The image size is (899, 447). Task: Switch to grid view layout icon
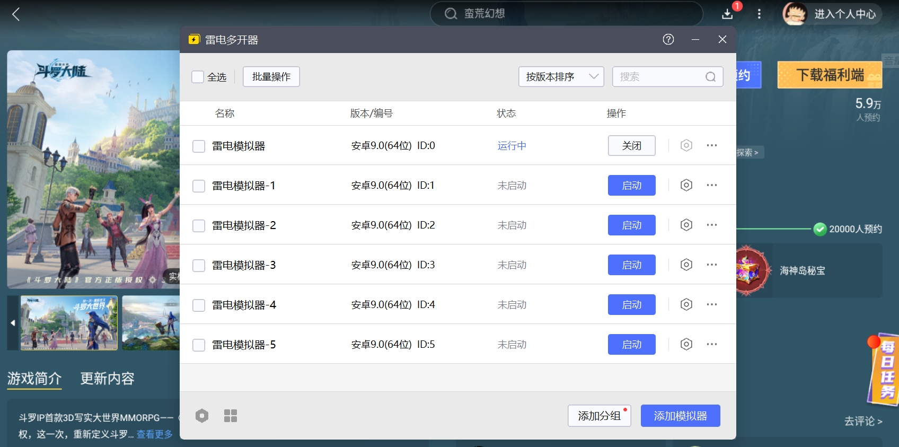point(231,416)
